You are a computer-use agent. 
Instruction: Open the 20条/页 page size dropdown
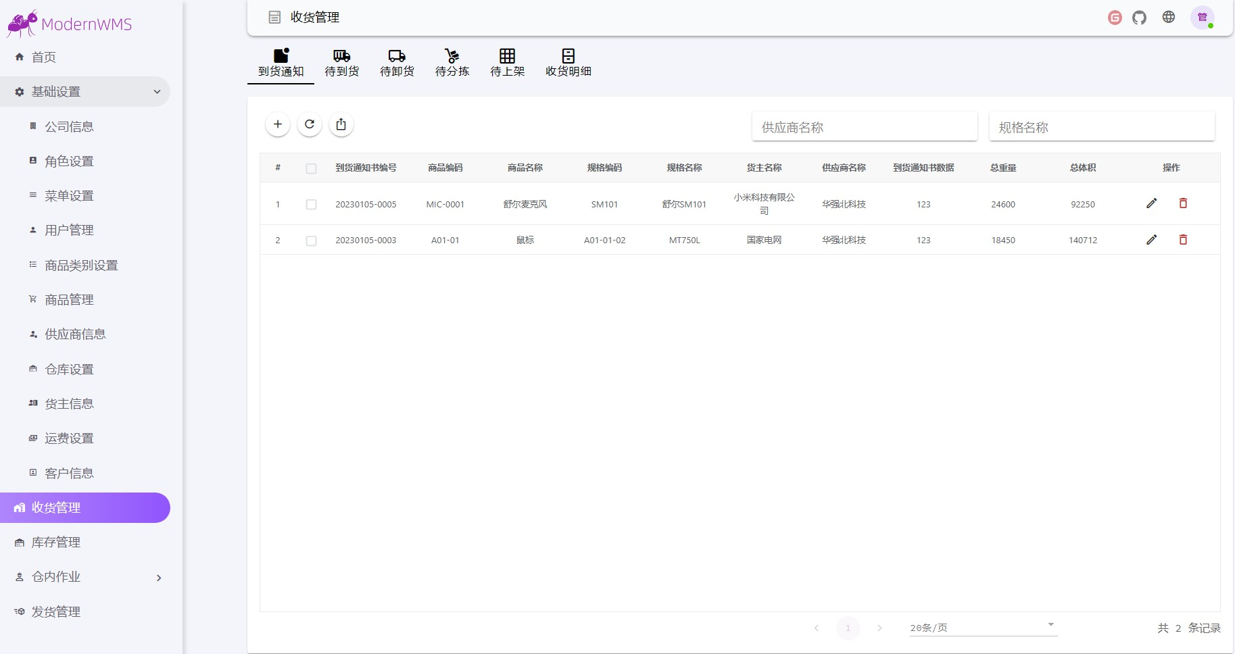pos(980,627)
